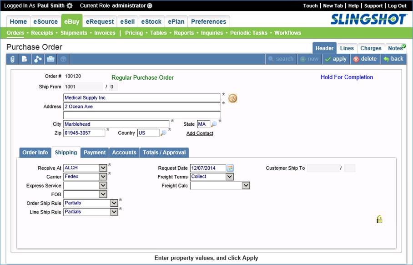
Task: Expand the Freight Terms dropdown
Action: pyautogui.click(x=229, y=177)
